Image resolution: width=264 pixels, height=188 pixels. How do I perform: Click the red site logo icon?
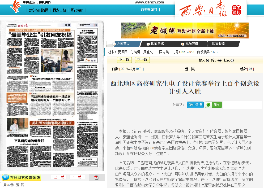tap(15, 7)
